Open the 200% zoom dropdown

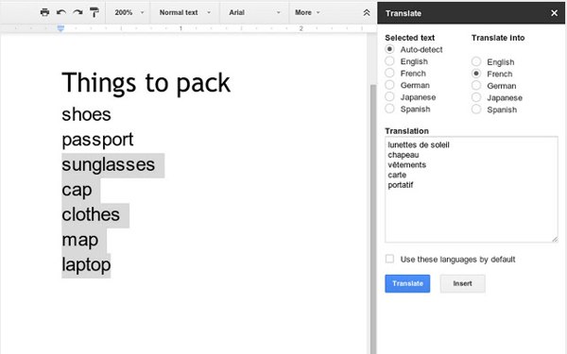coord(129,12)
